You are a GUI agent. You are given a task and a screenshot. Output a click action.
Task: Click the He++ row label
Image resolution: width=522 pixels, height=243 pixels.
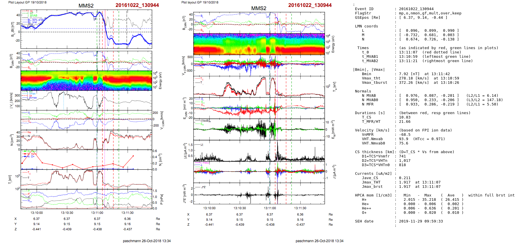point(367,208)
